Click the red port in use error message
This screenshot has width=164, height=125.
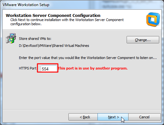(x=93, y=68)
